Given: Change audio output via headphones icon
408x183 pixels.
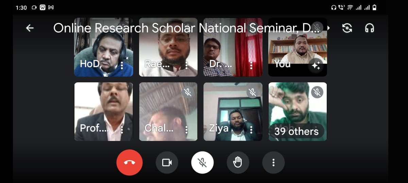Looking at the screenshot, I should click(x=369, y=28).
